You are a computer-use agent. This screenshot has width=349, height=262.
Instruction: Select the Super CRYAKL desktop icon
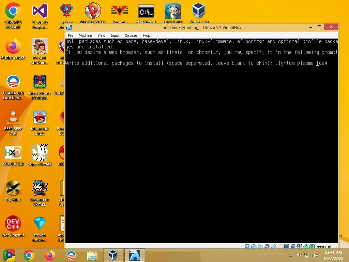pos(40,156)
